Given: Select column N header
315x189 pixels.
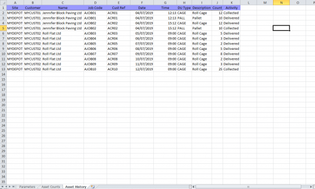Looking at the screenshot, I should [281, 3].
